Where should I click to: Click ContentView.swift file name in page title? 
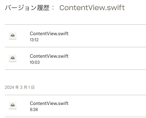pos(92,8)
